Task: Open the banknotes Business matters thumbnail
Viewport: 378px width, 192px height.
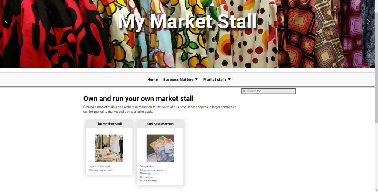Action: 160,148
